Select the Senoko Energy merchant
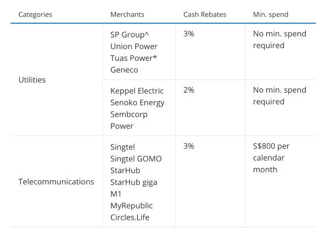 click(137, 102)
